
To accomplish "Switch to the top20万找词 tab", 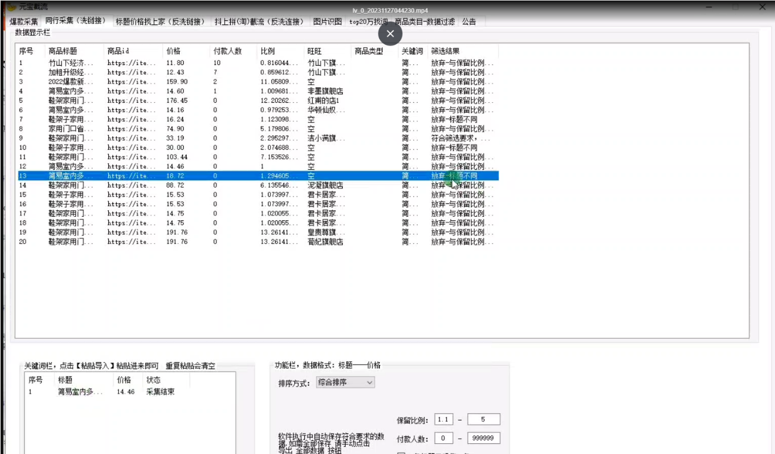I will click(x=367, y=22).
